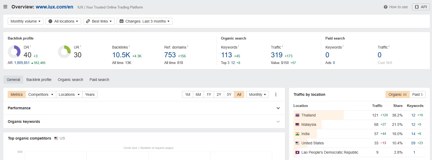Screen dimensions: 432x160
Task: Click the Thailand flag icon
Action: (x=297, y=115)
